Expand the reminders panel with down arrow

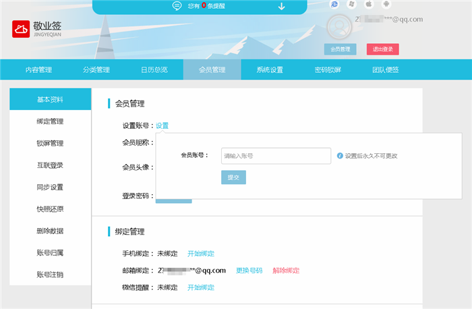(x=281, y=6)
